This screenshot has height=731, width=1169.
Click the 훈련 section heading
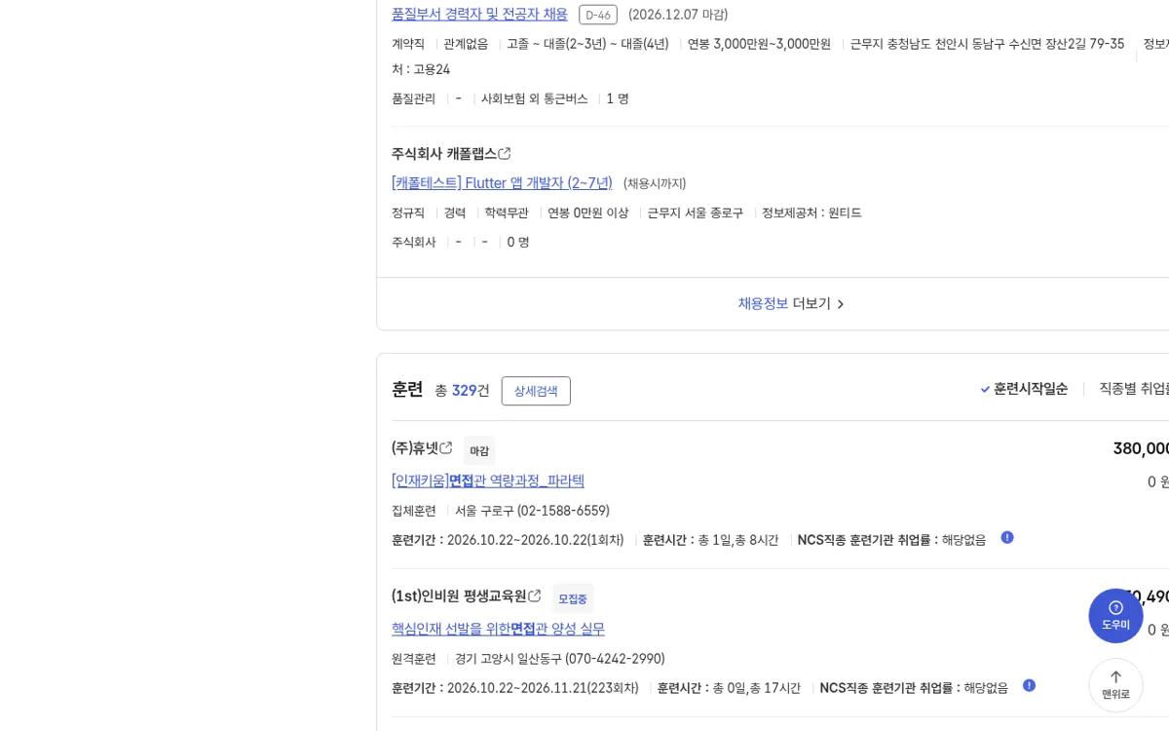(407, 389)
